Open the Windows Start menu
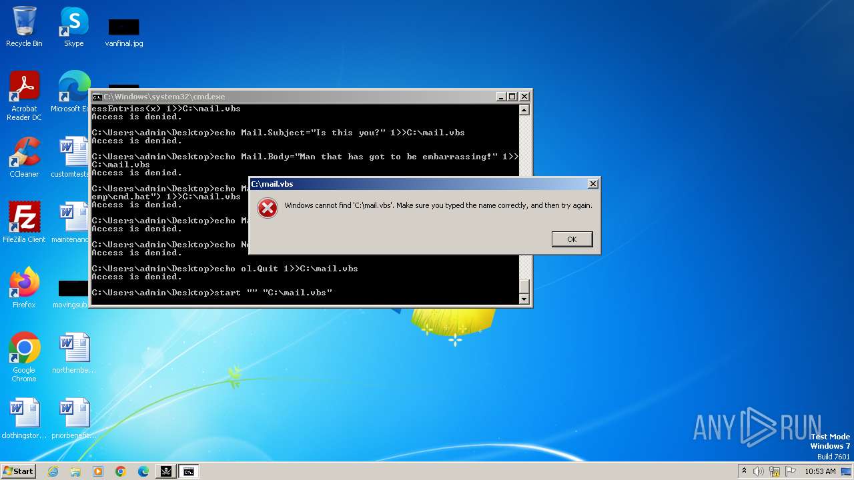Screen dimensions: 854x480 18,471
